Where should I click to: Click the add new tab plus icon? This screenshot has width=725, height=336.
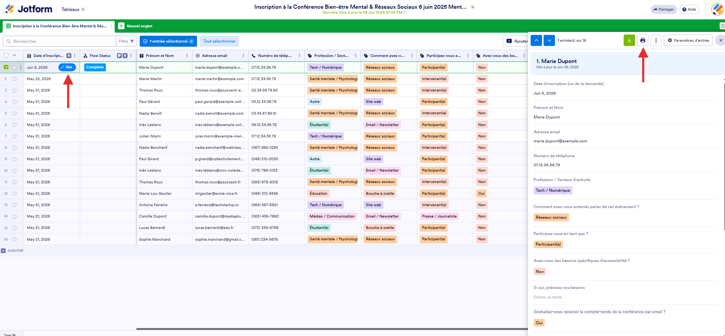tap(121, 26)
